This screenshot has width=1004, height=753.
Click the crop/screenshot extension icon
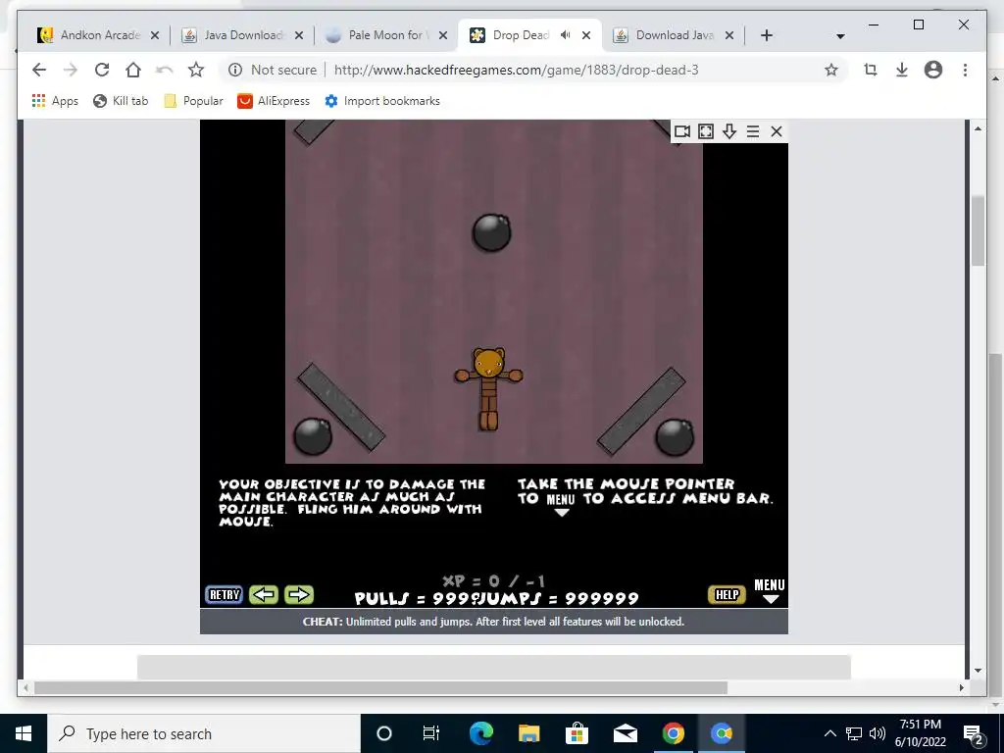[x=871, y=70]
